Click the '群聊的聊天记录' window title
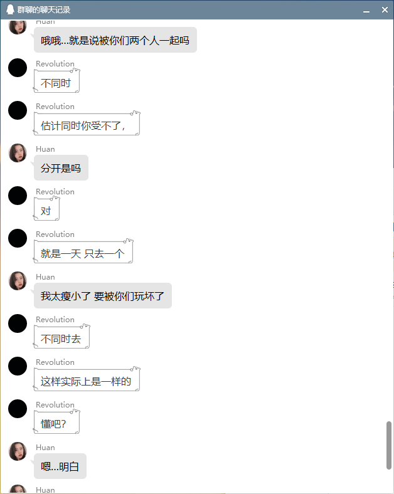The width and height of the screenshot is (394, 494). (x=44, y=10)
